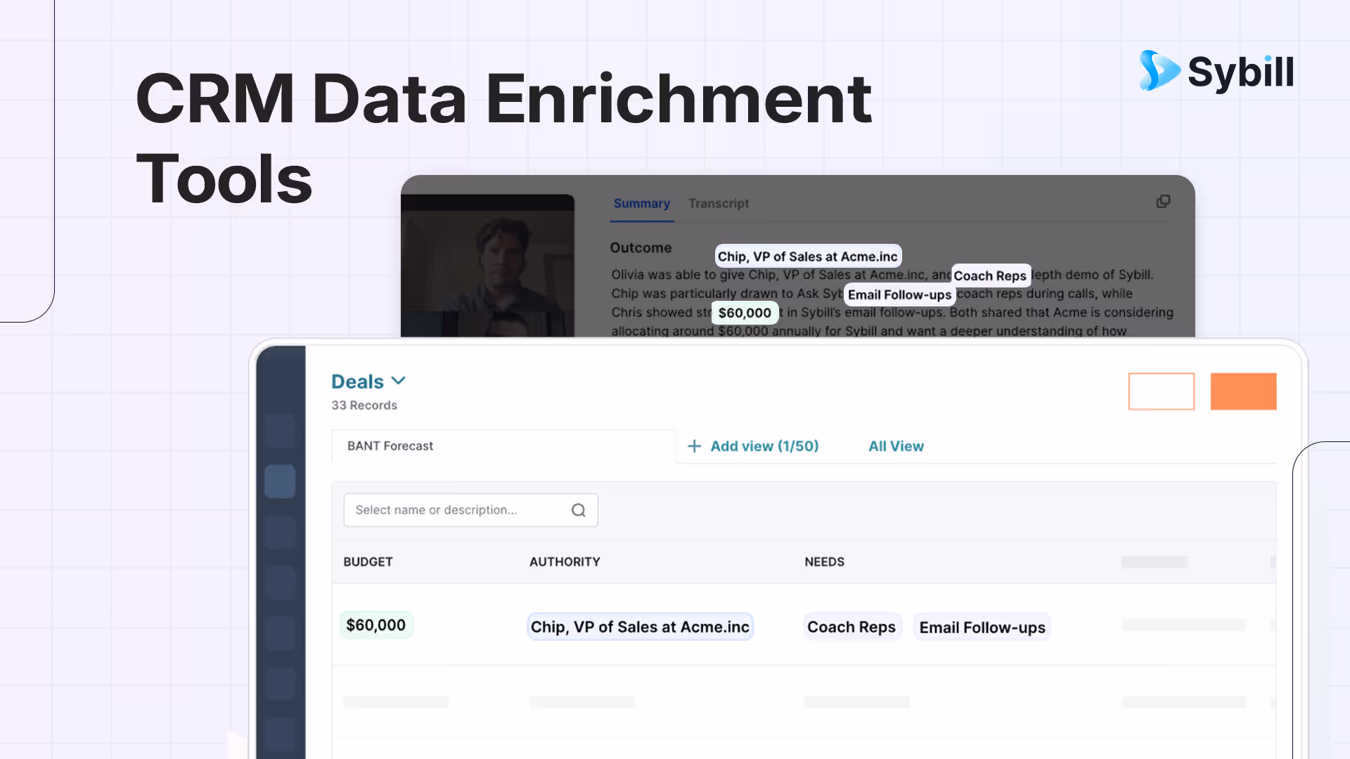This screenshot has height=759, width=1350.
Task: Click the Sybill logo
Action: click(x=1216, y=71)
